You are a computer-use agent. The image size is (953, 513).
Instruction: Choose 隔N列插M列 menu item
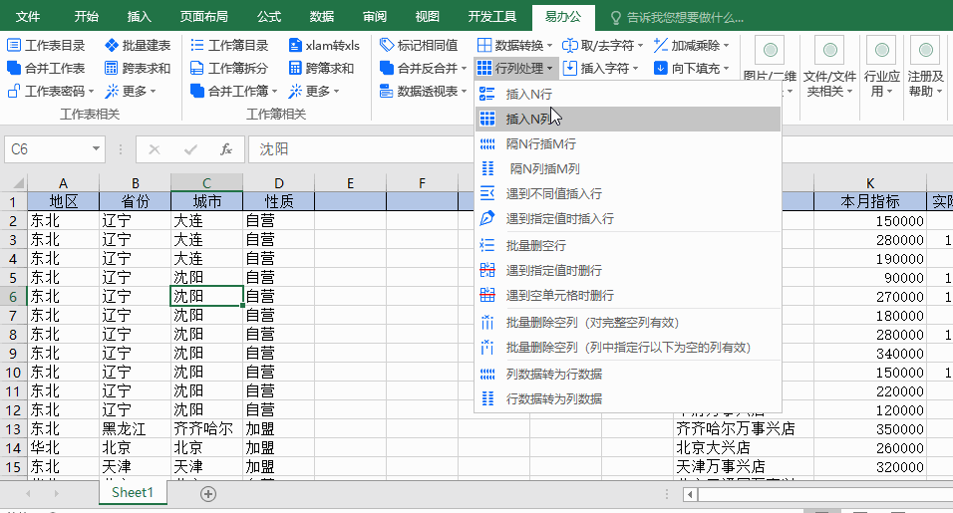click(628, 168)
